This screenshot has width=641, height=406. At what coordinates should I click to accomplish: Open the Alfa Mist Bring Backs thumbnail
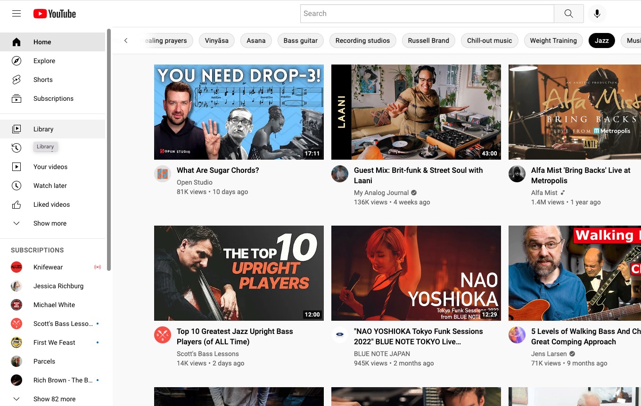point(575,112)
